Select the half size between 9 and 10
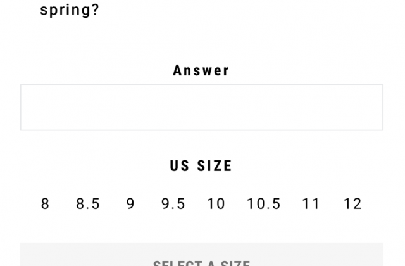This screenshot has width=405, height=266. coord(173,204)
